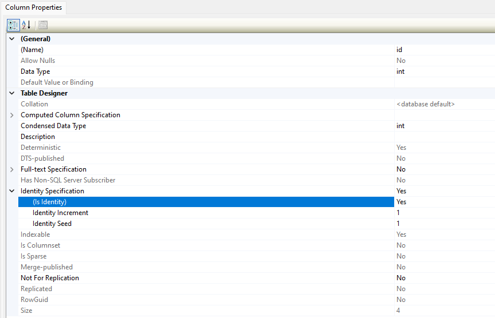Select the Is Sparse property
The width and height of the screenshot is (495, 318).
[206, 256]
